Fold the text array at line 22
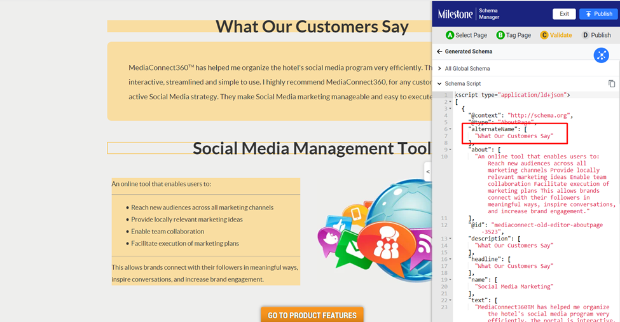 point(450,300)
